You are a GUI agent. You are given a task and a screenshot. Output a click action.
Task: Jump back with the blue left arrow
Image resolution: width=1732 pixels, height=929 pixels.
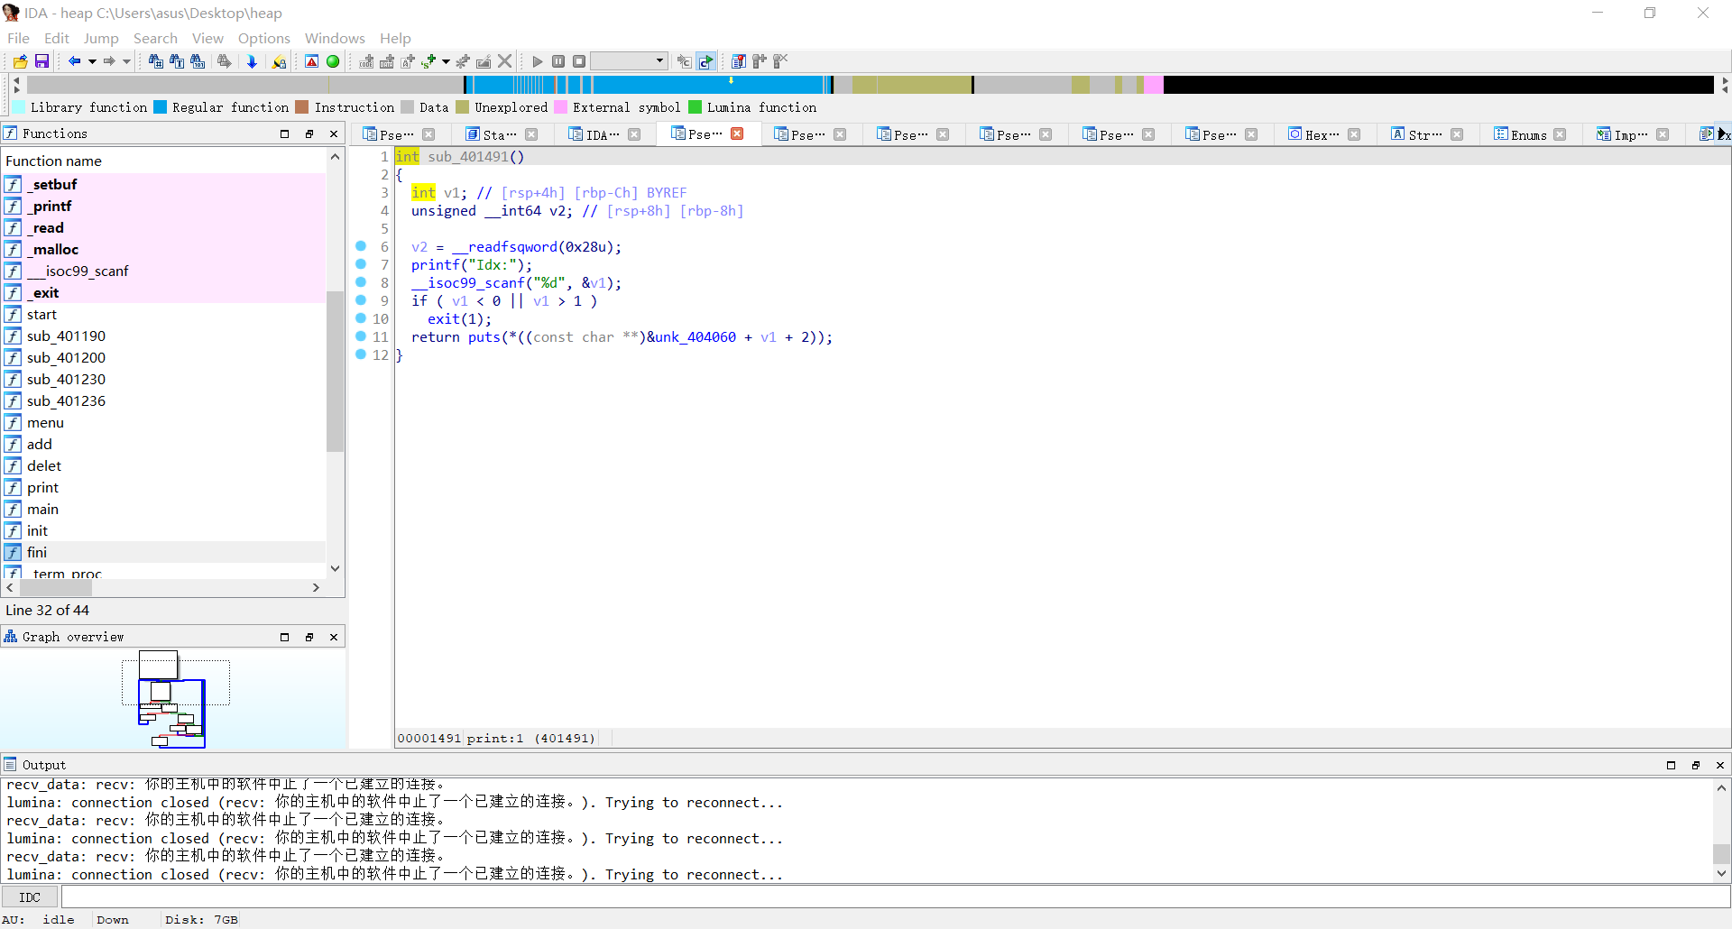coord(75,61)
